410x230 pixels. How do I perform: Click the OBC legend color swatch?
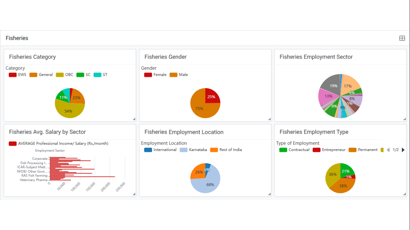click(60, 75)
